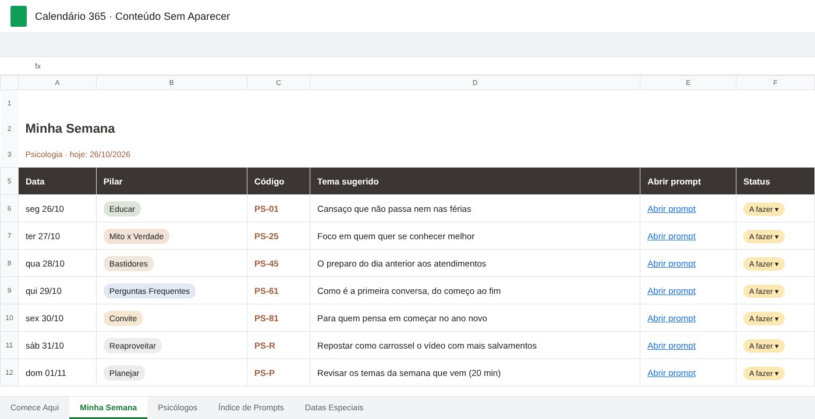Select the sáb 31/10 date cell
Image resolution: width=815 pixels, height=419 pixels.
click(57, 345)
